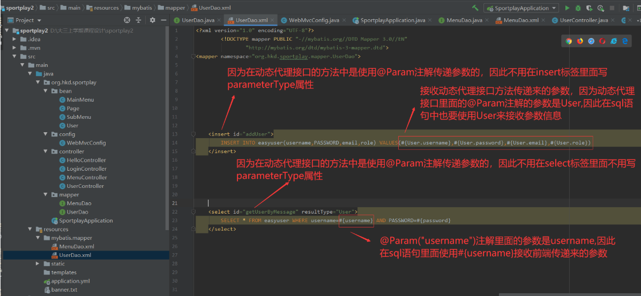Select the Page class in tree
The height and width of the screenshot is (296, 641).
[69, 108]
